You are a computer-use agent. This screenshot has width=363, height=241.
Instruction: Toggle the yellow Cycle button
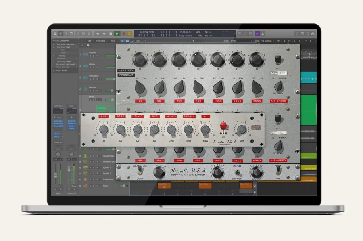pos(129,34)
